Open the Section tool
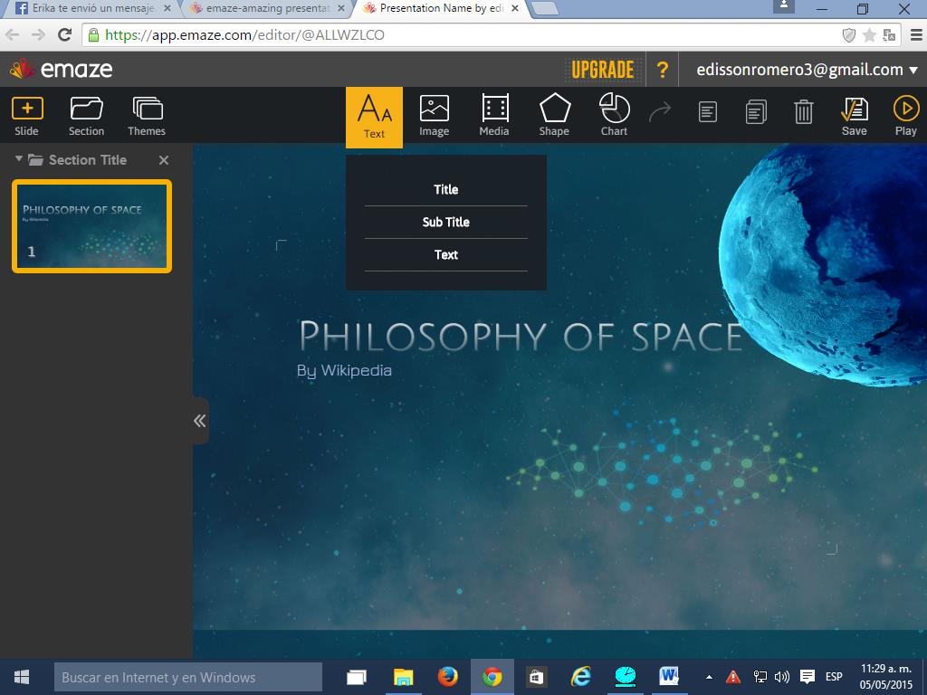 pyautogui.click(x=86, y=116)
